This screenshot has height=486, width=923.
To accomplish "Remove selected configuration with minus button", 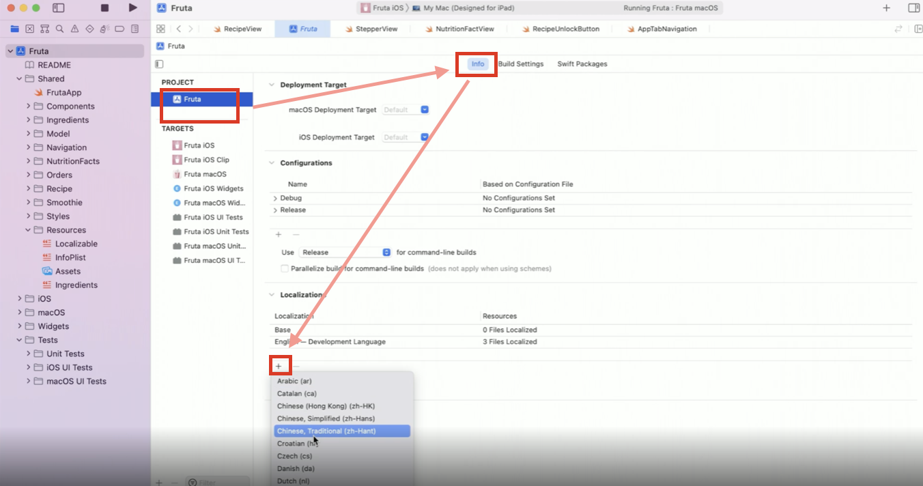I will point(296,234).
